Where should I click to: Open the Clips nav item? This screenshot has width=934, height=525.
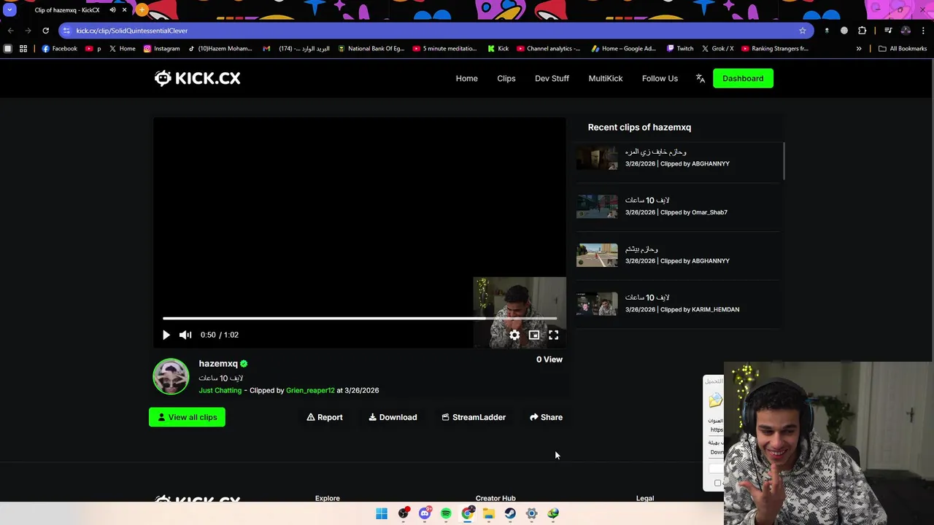pyautogui.click(x=506, y=78)
